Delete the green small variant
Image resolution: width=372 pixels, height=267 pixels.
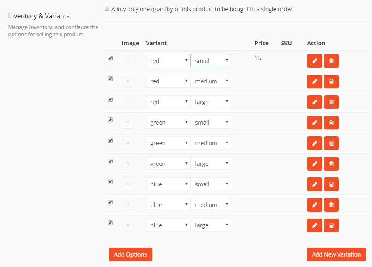click(x=331, y=123)
